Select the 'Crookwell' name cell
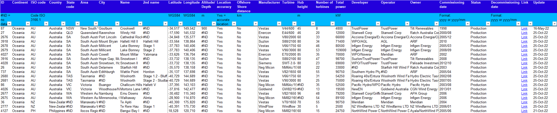Viewport: 557px width, 113px height. (x=131, y=29)
